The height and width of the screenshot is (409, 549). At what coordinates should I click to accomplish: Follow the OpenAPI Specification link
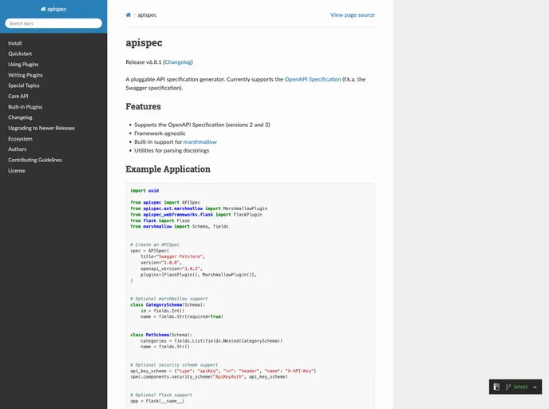313,79
